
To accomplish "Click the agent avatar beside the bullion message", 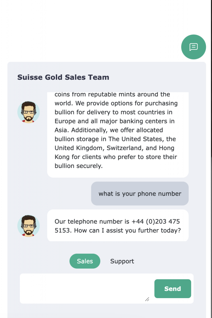I will (28, 112).
